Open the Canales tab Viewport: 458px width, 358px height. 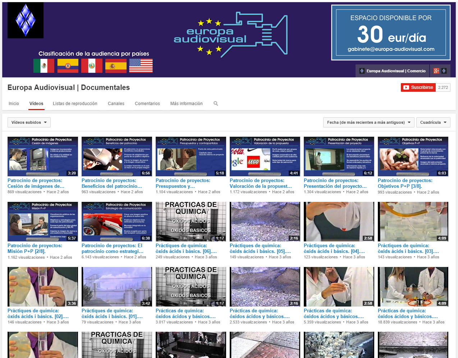tap(116, 104)
